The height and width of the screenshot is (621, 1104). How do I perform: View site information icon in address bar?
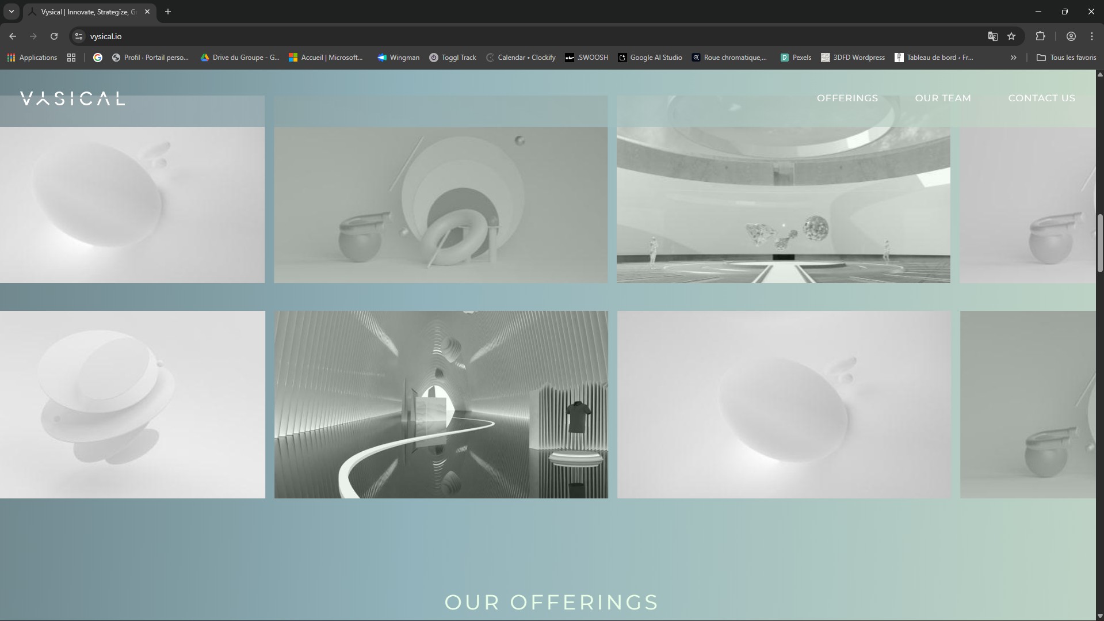point(79,36)
